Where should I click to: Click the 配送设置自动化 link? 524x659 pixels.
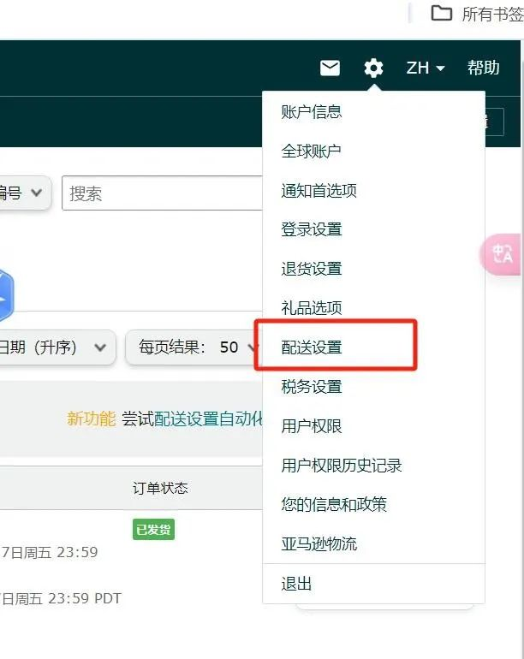coord(209,419)
